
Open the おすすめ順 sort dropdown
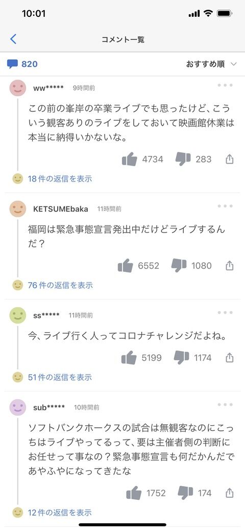211,64
